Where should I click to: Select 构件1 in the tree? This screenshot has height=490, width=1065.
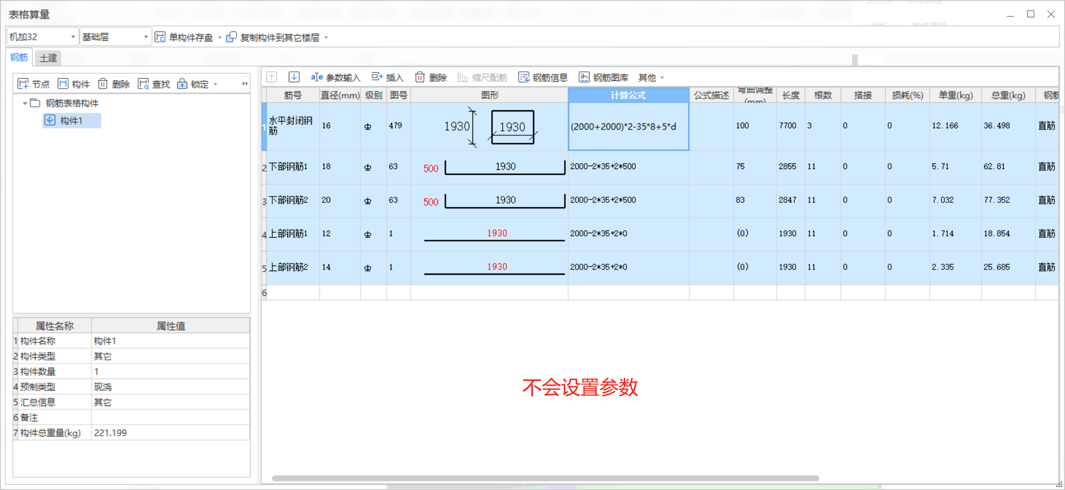point(72,121)
